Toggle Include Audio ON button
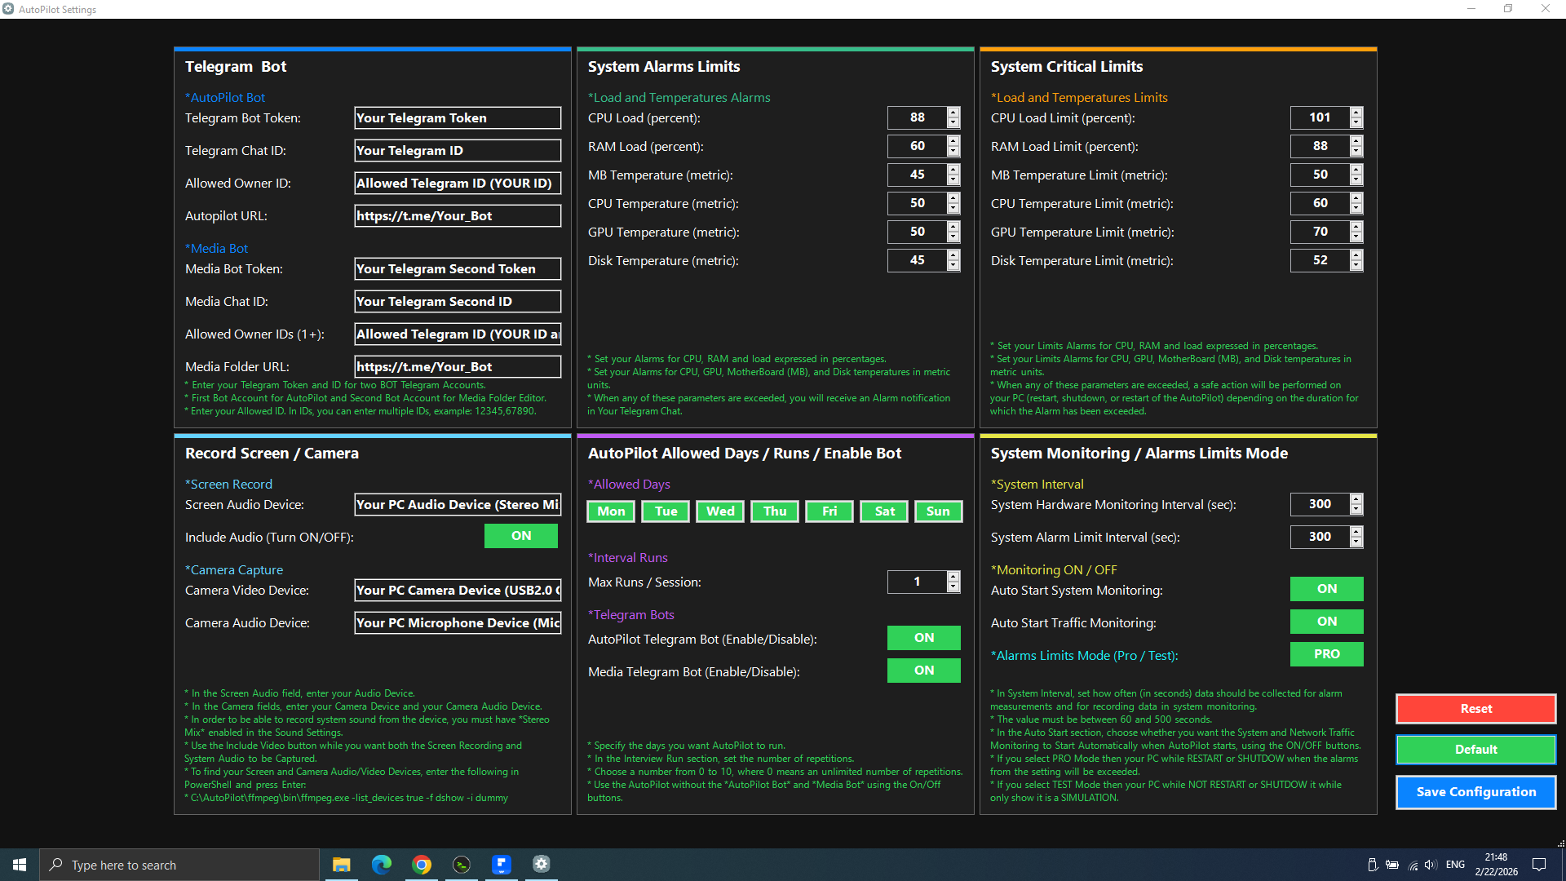Screen dimensions: 1566x881 [x=520, y=536]
